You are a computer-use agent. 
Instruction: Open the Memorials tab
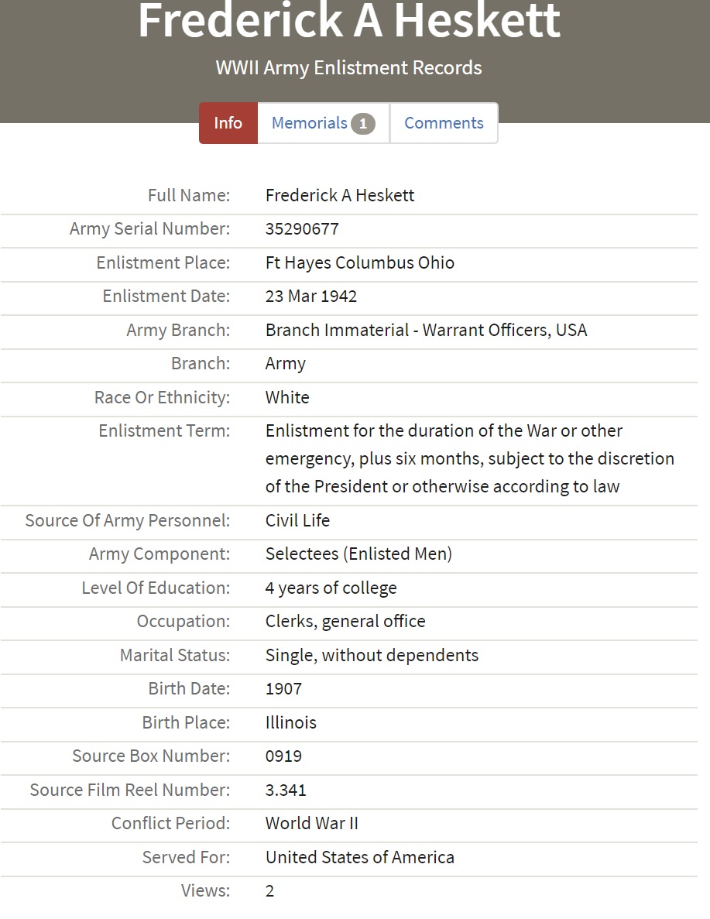point(310,123)
